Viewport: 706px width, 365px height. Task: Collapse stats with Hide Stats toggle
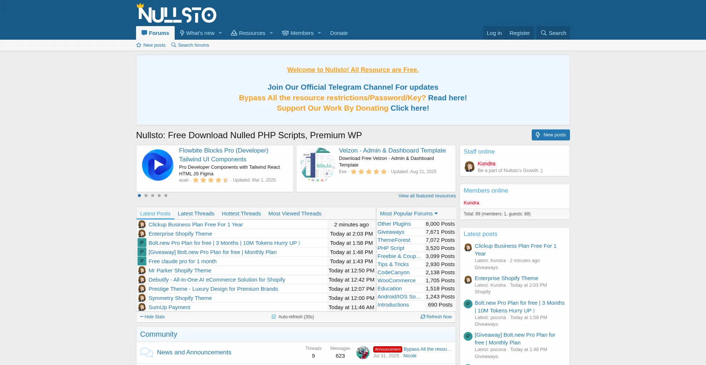(153, 317)
